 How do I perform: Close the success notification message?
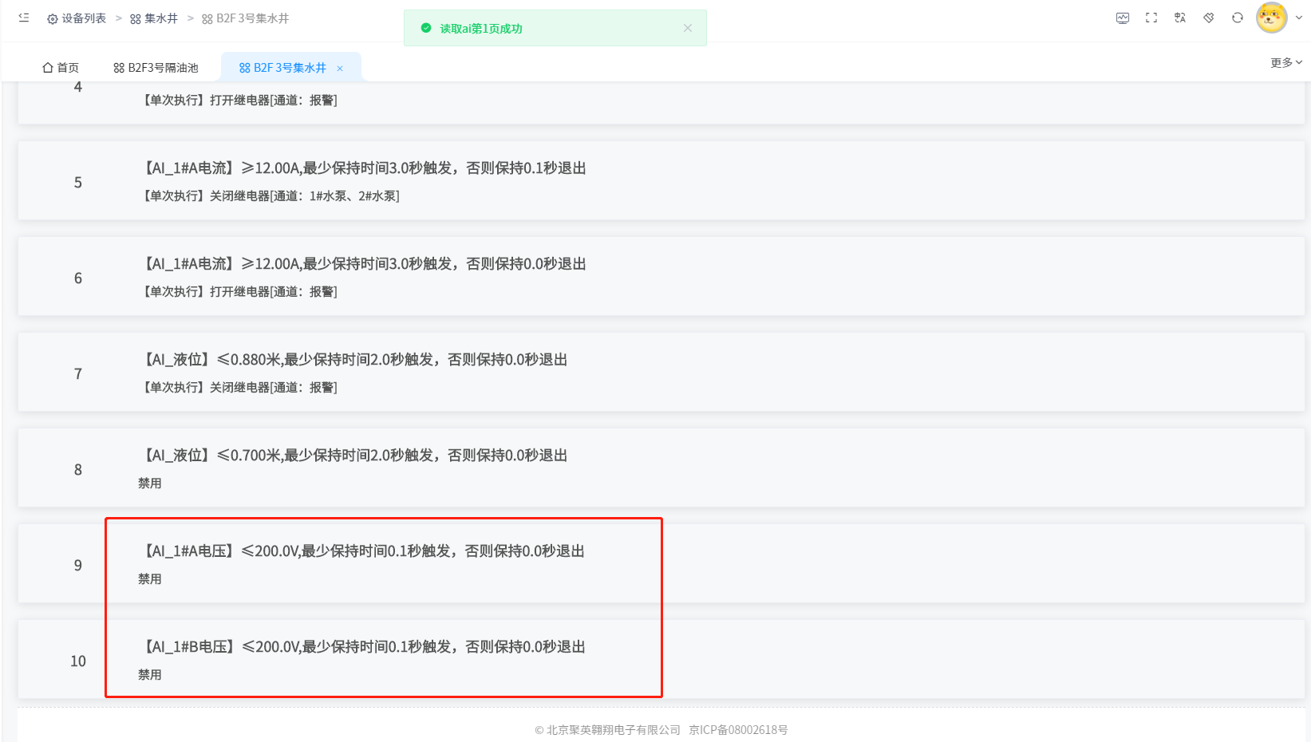point(688,28)
